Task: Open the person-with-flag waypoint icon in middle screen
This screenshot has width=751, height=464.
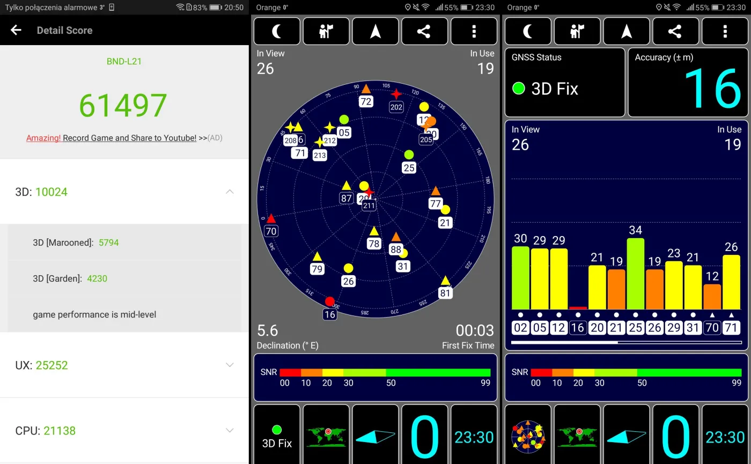Action: point(326,31)
